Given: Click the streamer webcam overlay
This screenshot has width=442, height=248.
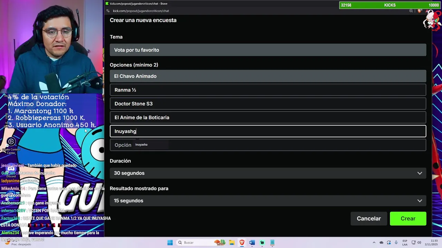Looking at the screenshot, I should coord(52,46).
